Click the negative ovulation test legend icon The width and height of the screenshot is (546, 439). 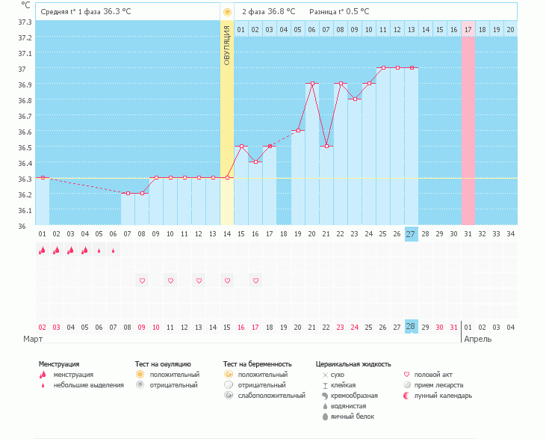coord(140,385)
